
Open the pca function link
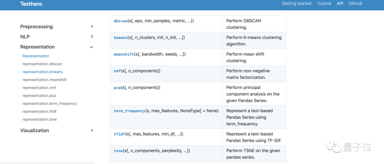[x=117, y=88]
